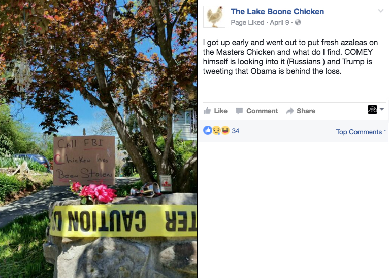Open the 34 reactions count
389x278 pixels.
(x=236, y=131)
